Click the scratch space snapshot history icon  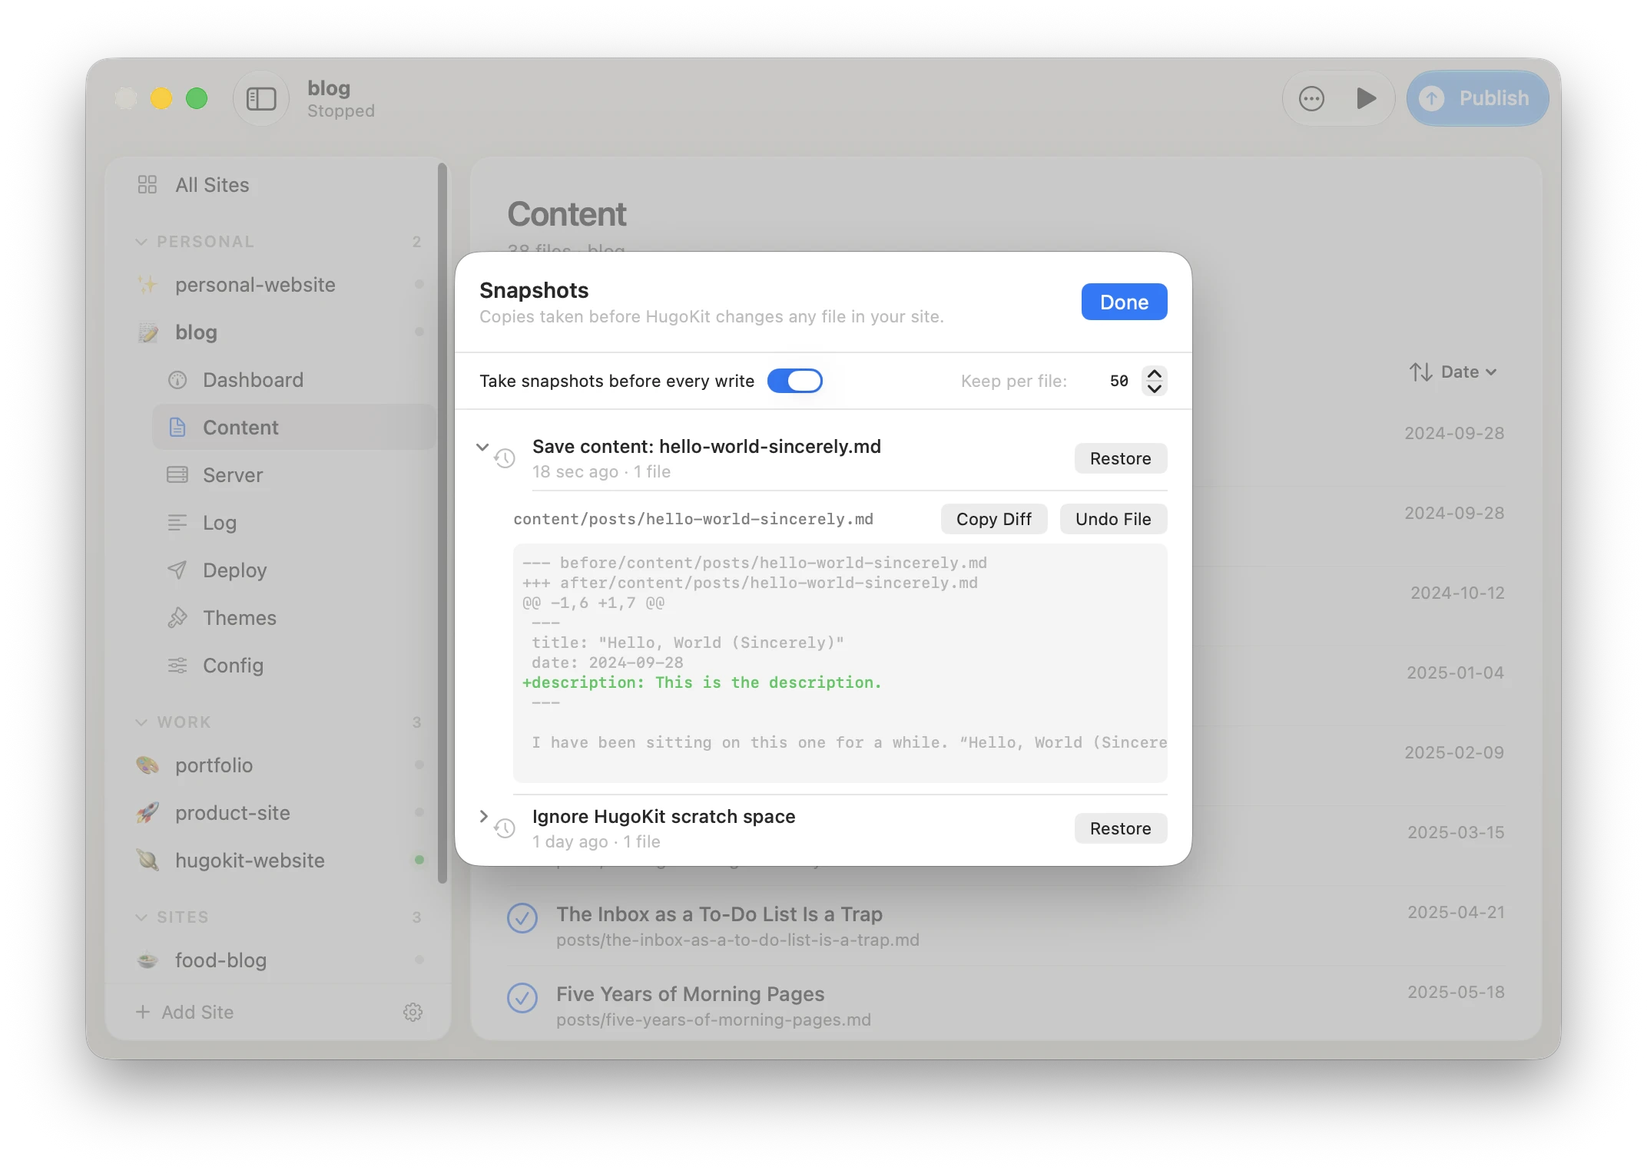click(505, 828)
